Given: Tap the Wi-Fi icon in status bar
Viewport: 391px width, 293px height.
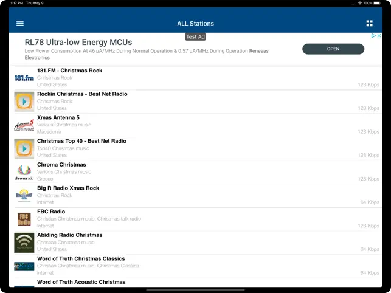Looking at the screenshot, I should coord(360,3).
